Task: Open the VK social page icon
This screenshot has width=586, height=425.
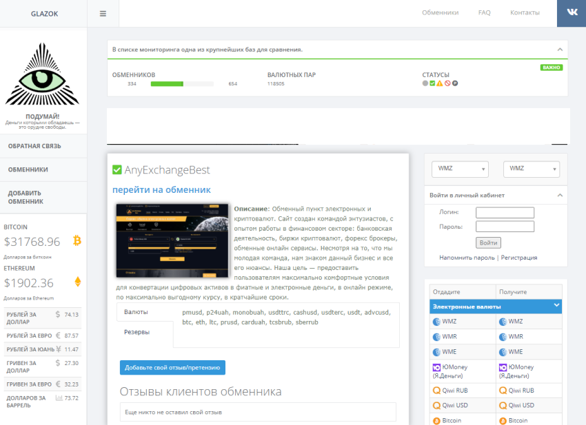Action: click(572, 12)
